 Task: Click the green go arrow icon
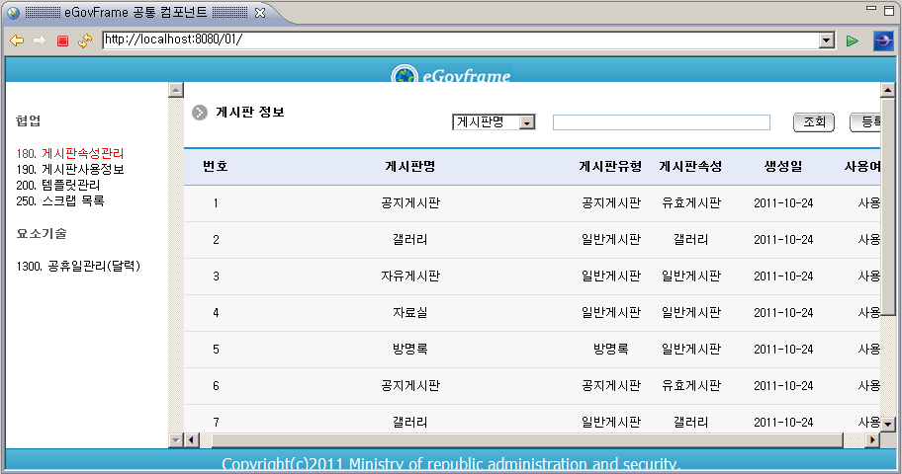(x=852, y=40)
